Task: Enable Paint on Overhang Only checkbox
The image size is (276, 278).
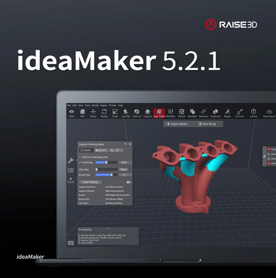Action: 80,157
